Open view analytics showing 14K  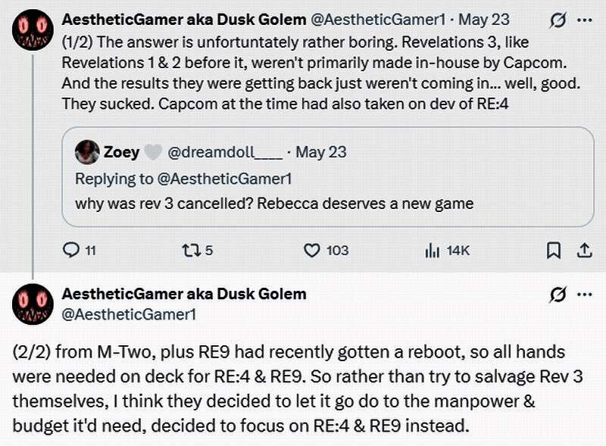[x=433, y=250]
